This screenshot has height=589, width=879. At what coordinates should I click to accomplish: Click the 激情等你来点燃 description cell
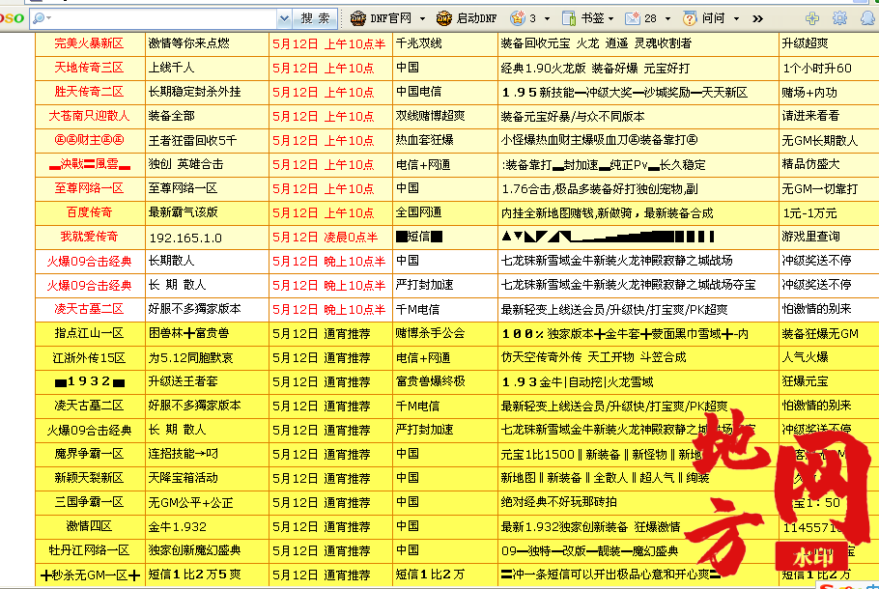pyautogui.click(x=189, y=43)
